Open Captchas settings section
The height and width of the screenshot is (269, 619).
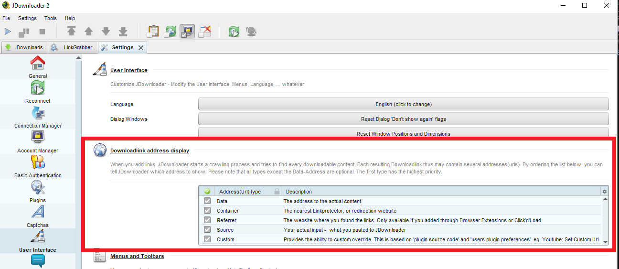(x=38, y=216)
